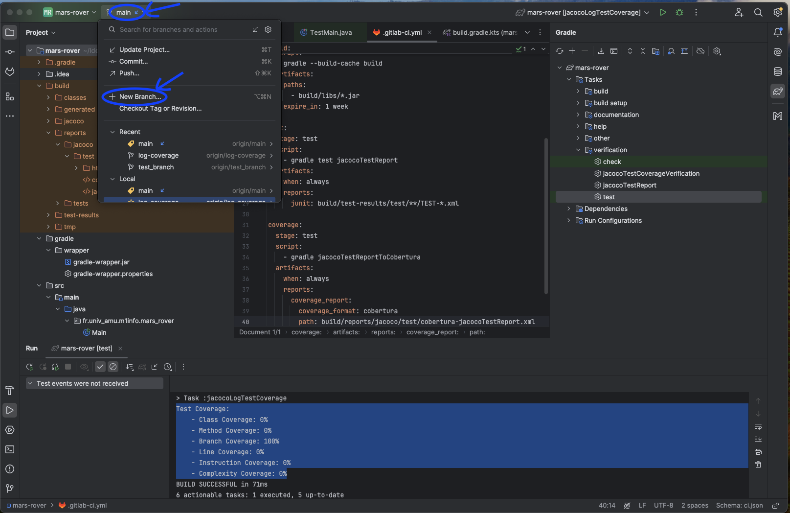Select test_branch in Recent branches
Viewport: 790px width, 513px height.
(x=190, y=167)
